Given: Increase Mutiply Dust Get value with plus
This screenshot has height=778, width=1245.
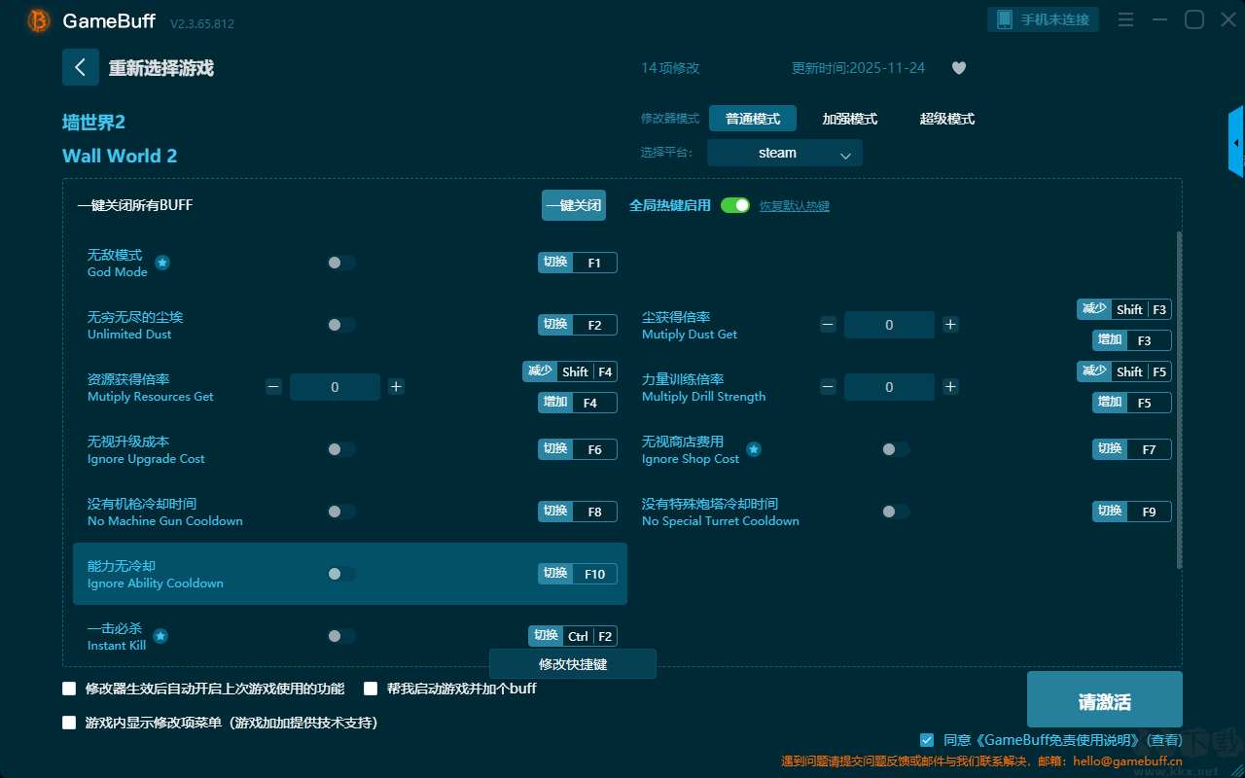Looking at the screenshot, I should pyautogui.click(x=950, y=325).
